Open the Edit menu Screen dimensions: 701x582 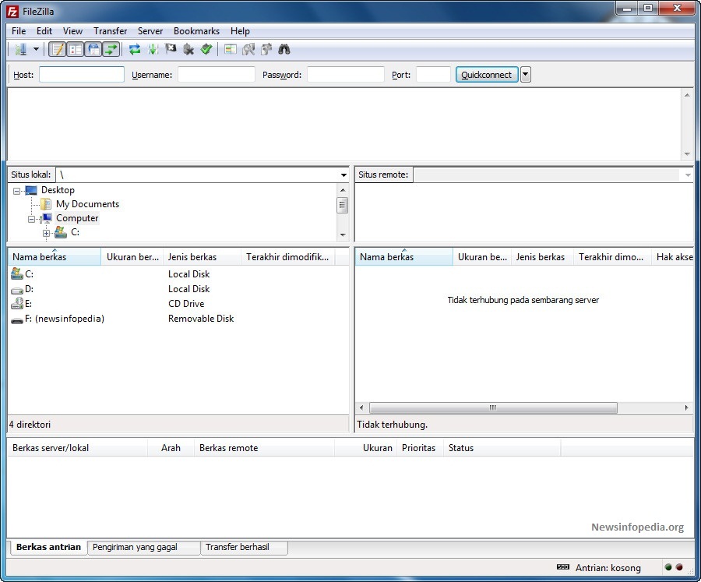click(44, 31)
